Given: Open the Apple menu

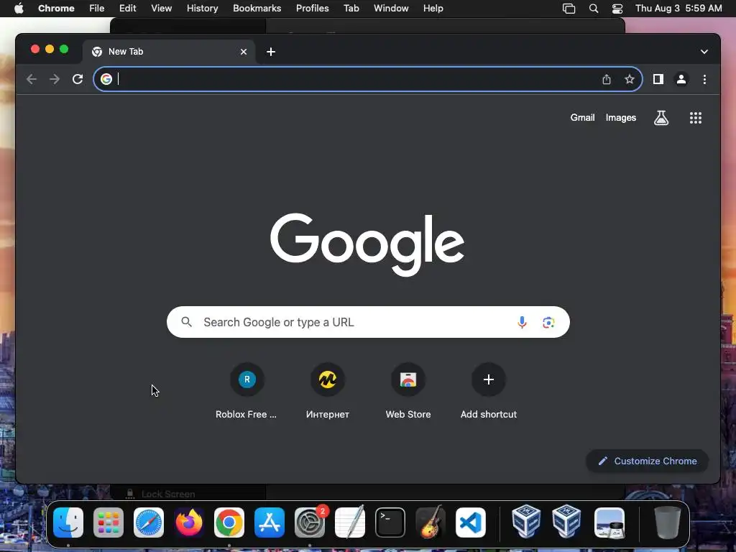Looking at the screenshot, I should 19,9.
